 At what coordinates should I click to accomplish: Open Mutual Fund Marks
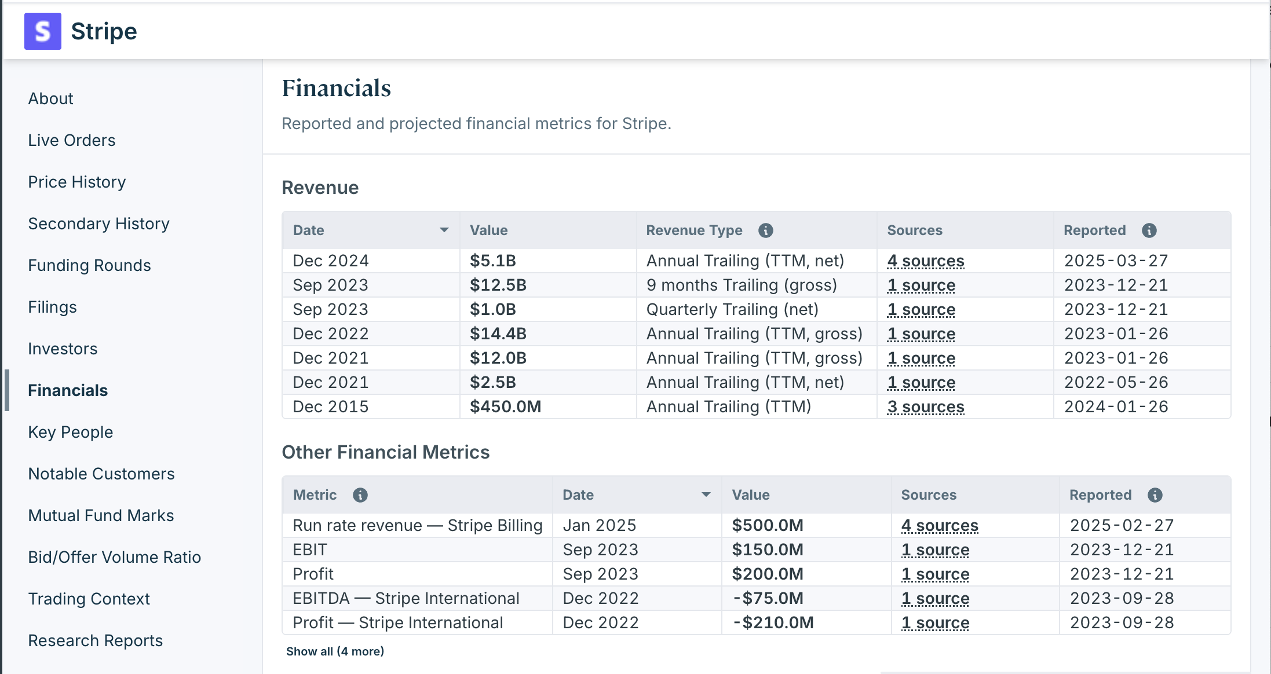(101, 515)
